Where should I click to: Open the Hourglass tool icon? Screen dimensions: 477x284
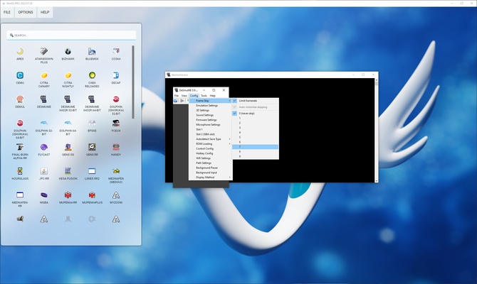tap(20, 171)
